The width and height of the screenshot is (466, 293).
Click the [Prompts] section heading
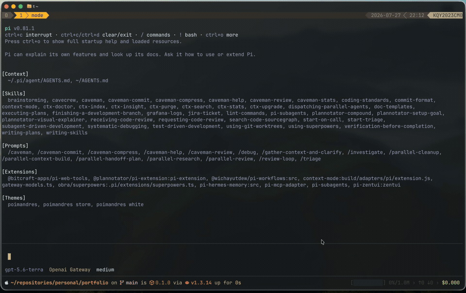pyautogui.click(x=15, y=146)
